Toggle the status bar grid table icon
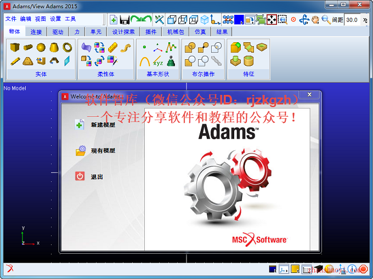 point(307,269)
